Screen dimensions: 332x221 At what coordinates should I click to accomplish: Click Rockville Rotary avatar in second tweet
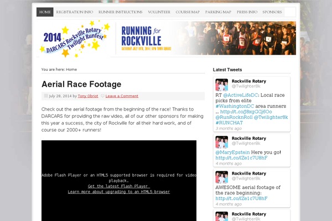pos(222,142)
